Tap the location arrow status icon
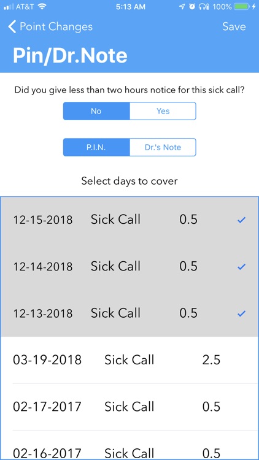This screenshot has width=259, height=460. tap(182, 7)
